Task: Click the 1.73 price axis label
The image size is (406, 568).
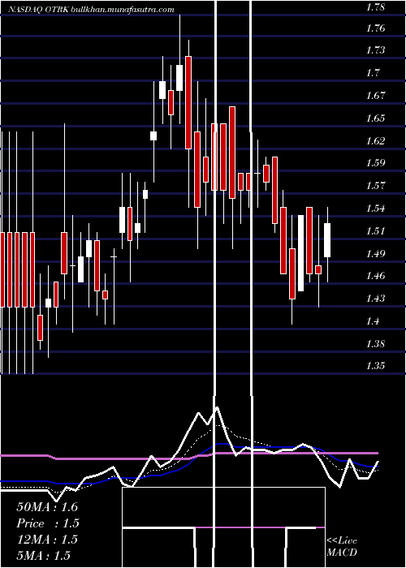Action: tap(375, 50)
